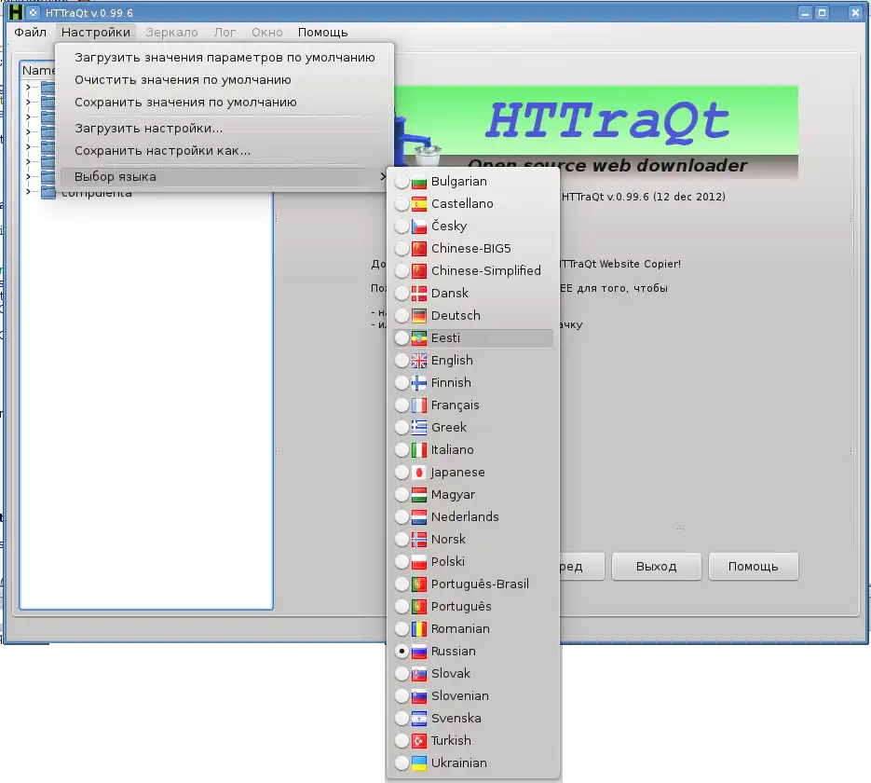Image resolution: width=871 pixels, height=783 pixels.
Task: Click the Turkish flag icon
Action: [419, 741]
